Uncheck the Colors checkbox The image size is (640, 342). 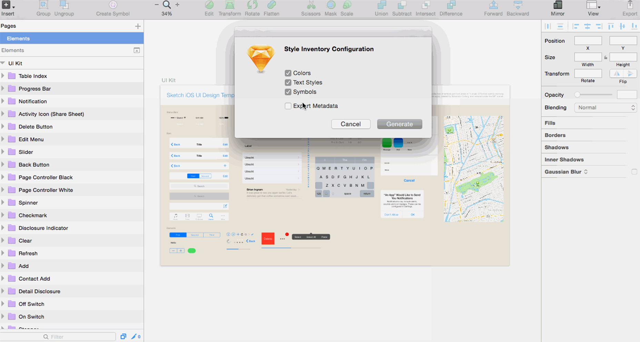tap(288, 73)
